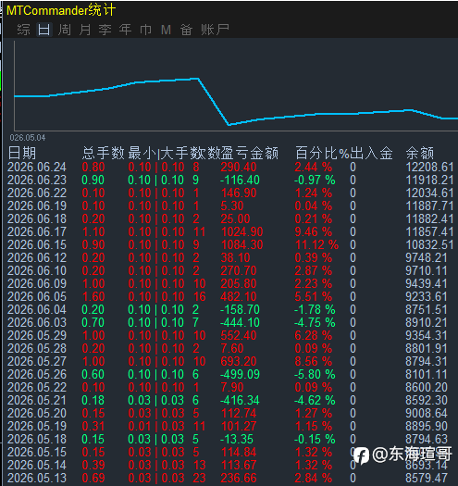458x486 pixels.
Task: Click the profit value 290.40
Action: (x=239, y=167)
